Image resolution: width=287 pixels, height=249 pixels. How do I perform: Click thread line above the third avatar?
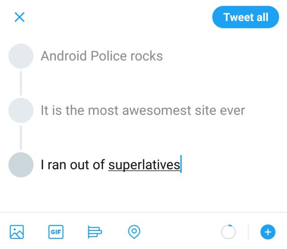[21, 138]
